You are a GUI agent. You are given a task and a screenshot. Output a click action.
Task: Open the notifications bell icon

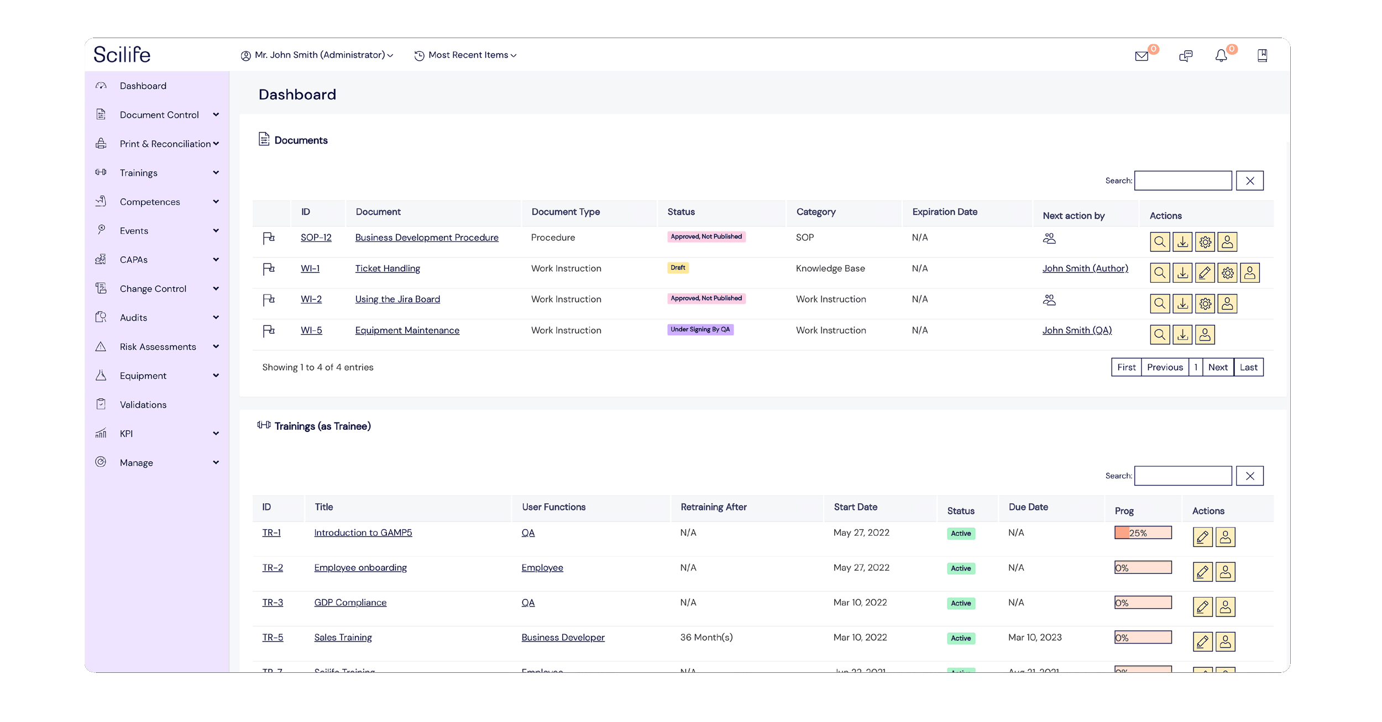(1221, 56)
